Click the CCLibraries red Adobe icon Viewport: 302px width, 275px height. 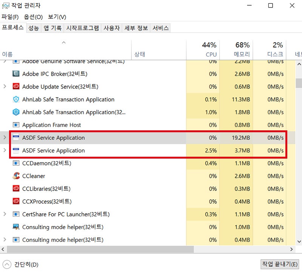click(x=16, y=188)
